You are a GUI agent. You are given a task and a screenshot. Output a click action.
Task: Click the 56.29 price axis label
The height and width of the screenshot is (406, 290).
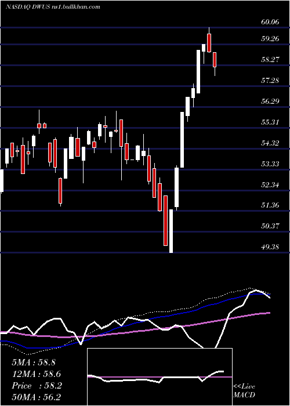pyautogui.click(x=270, y=101)
